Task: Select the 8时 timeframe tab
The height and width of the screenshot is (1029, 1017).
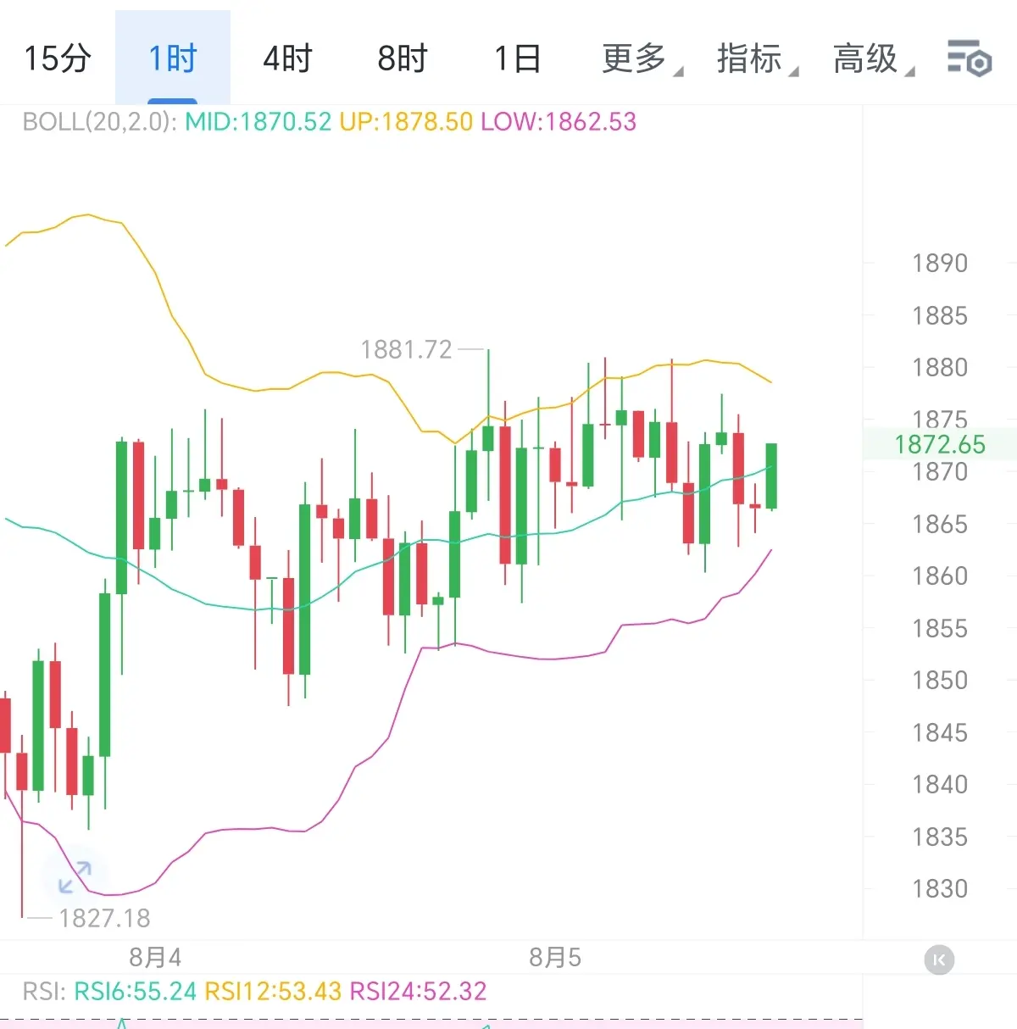Action: [x=403, y=58]
